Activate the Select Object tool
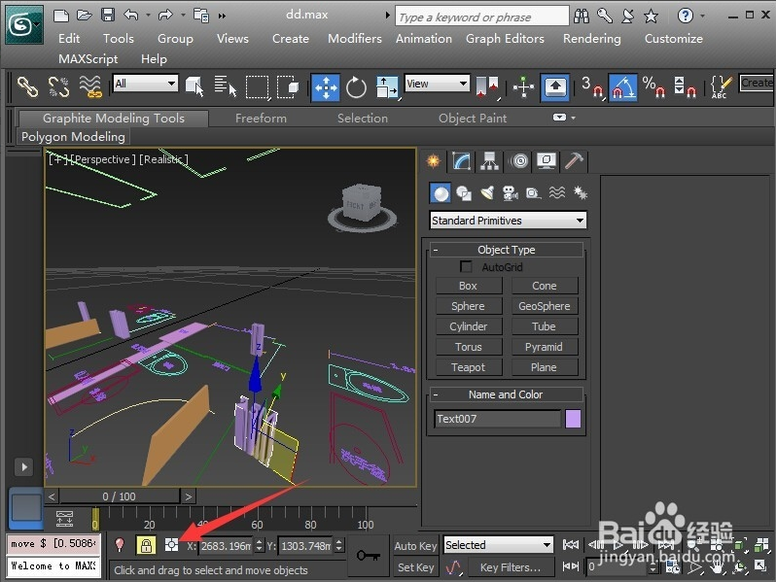The height and width of the screenshot is (582, 776). (194, 87)
